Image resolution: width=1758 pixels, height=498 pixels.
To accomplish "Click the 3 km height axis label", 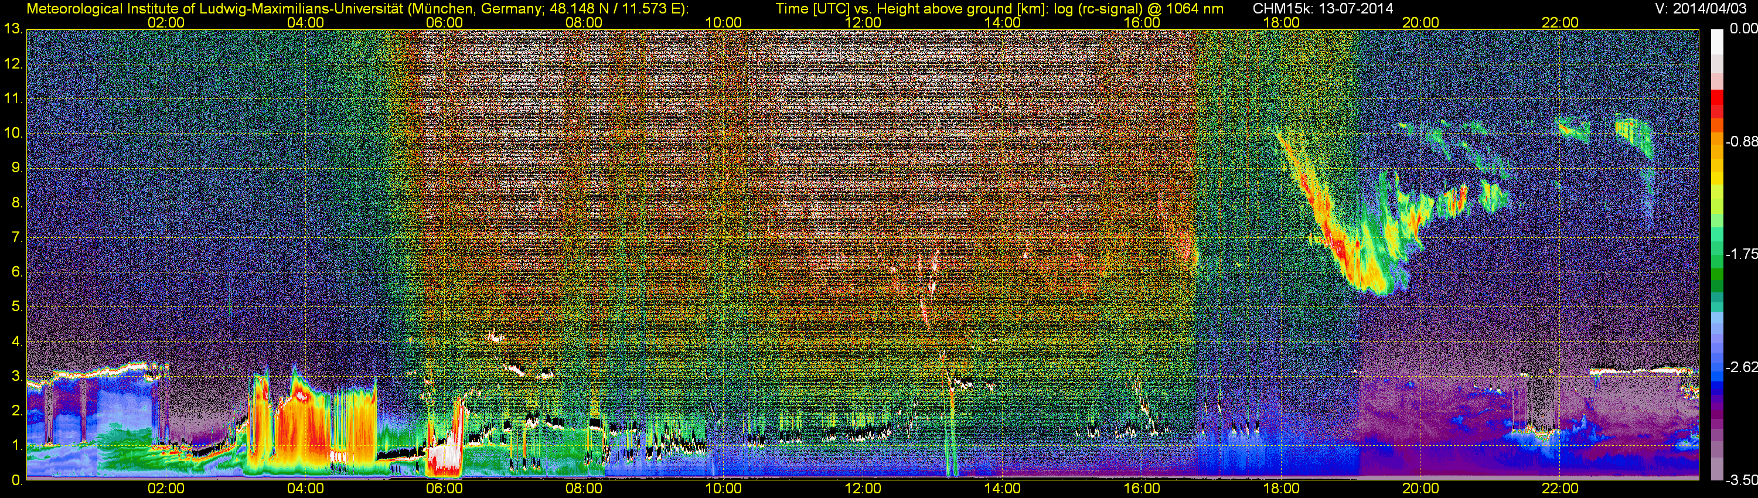I will click(x=17, y=376).
